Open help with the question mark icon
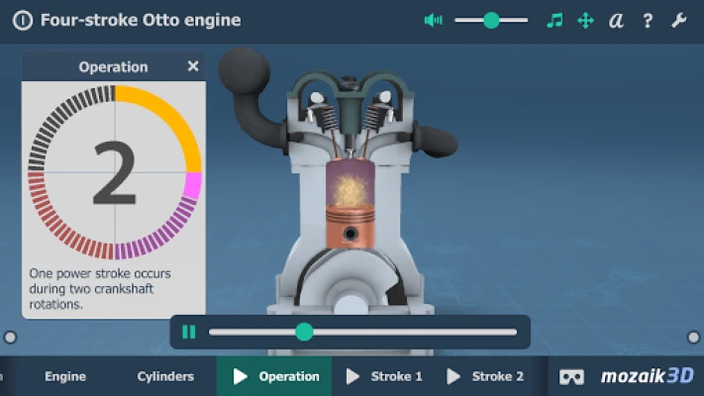704x396 pixels. coord(648,21)
